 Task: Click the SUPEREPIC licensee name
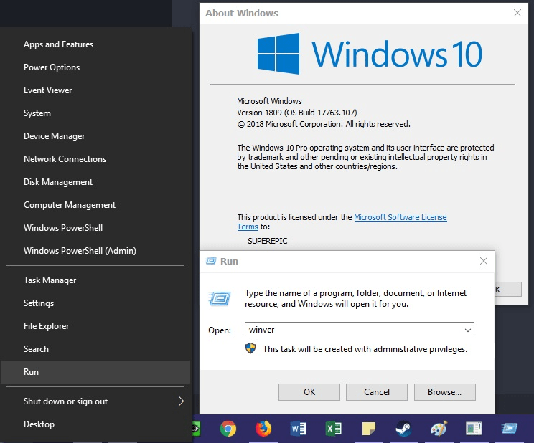click(x=267, y=241)
